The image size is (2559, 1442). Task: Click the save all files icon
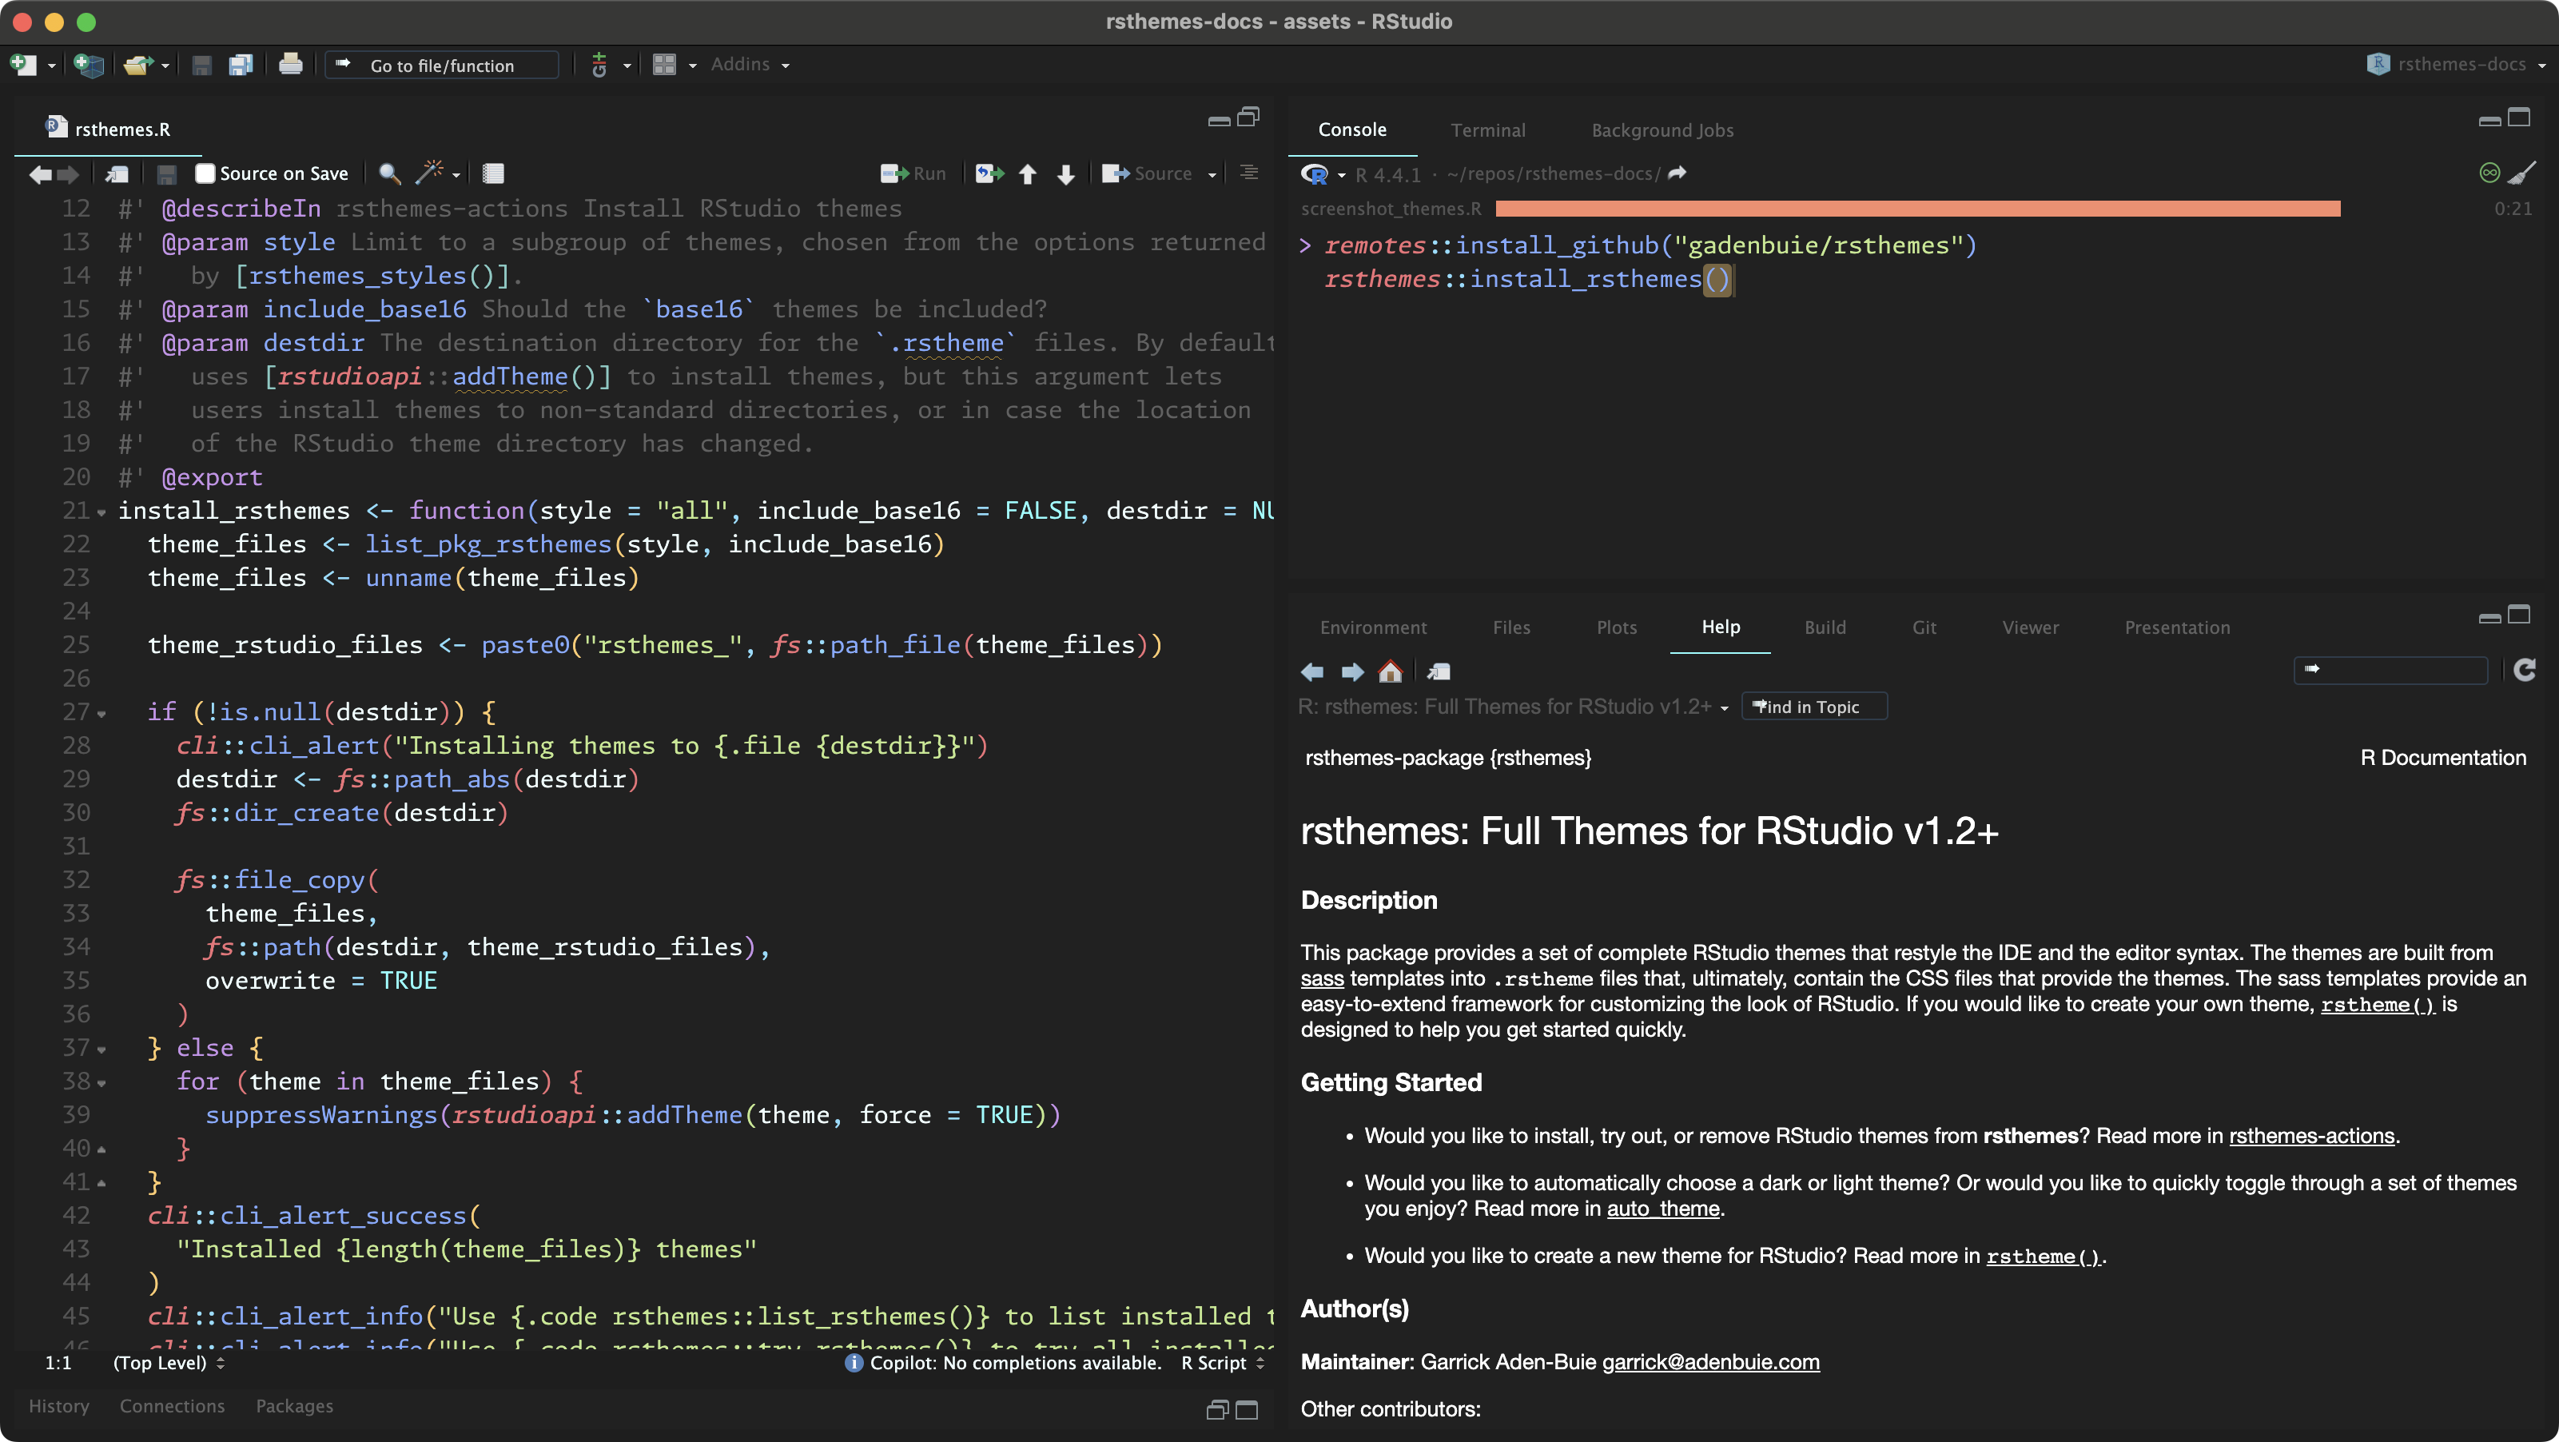[x=241, y=66]
